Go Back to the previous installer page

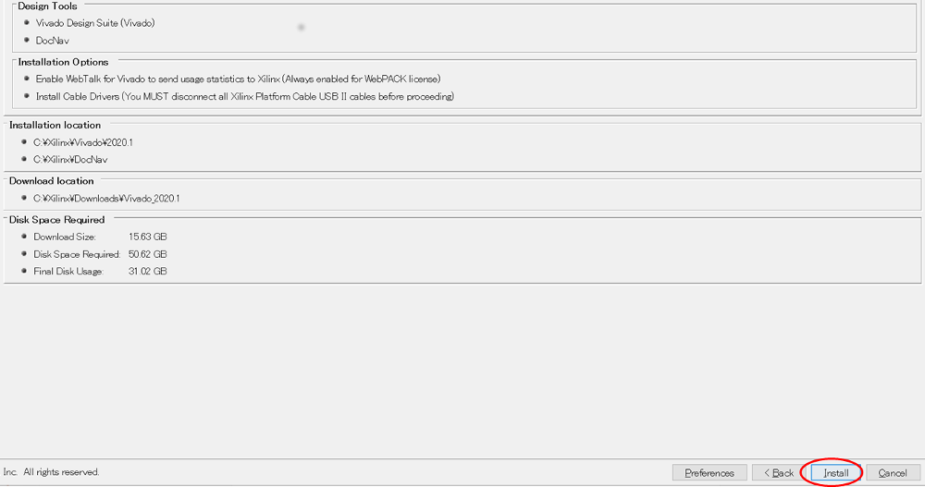778,473
